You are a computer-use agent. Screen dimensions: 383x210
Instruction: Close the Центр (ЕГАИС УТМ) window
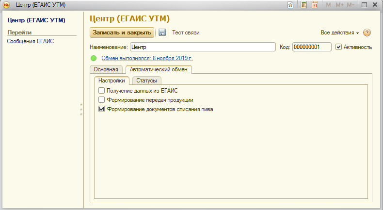[375, 5]
